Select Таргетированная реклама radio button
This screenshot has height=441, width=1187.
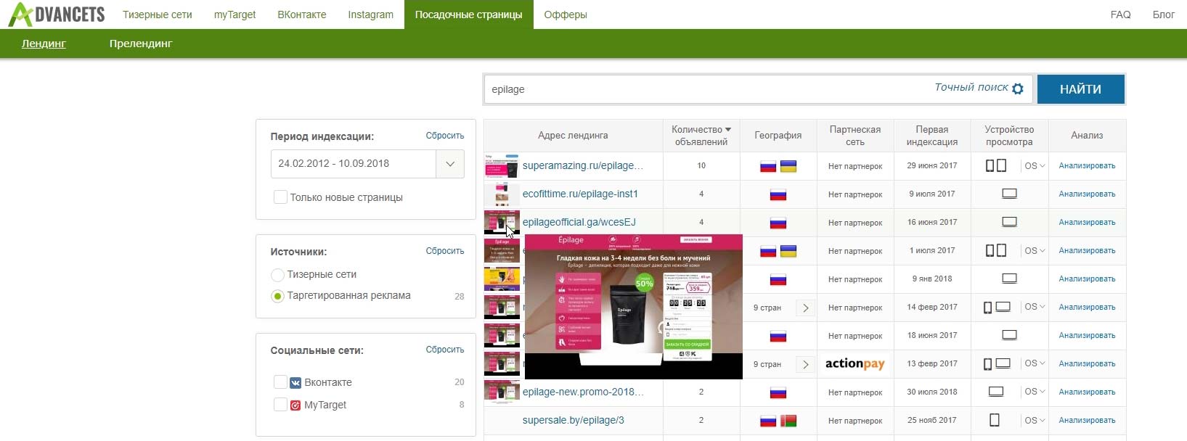tap(277, 296)
